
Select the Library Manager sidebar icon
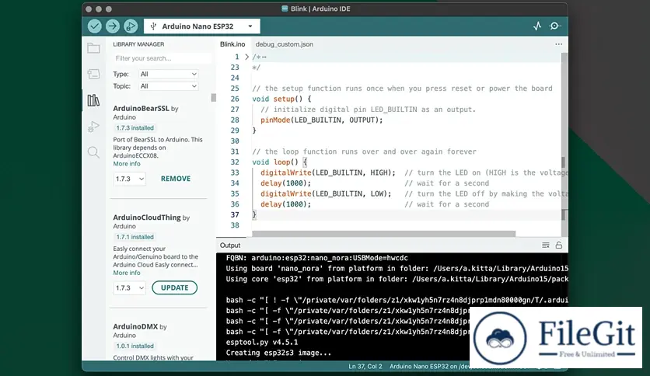coord(93,100)
